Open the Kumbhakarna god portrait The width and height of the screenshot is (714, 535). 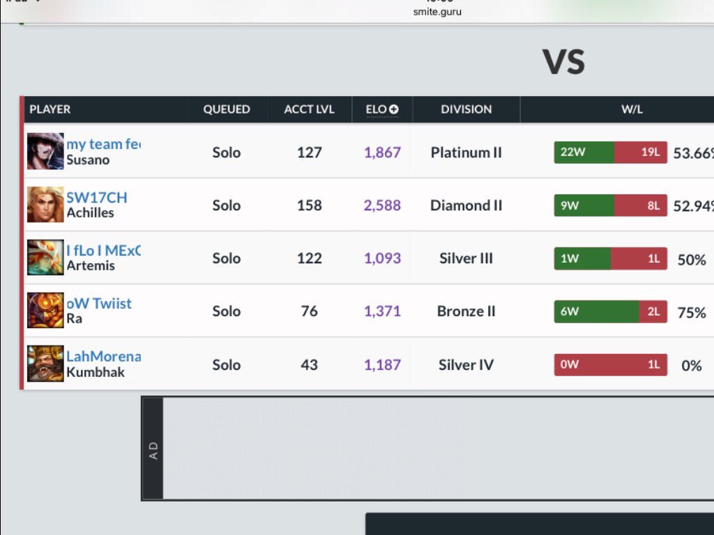pyautogui.click(x=45, y=363)
